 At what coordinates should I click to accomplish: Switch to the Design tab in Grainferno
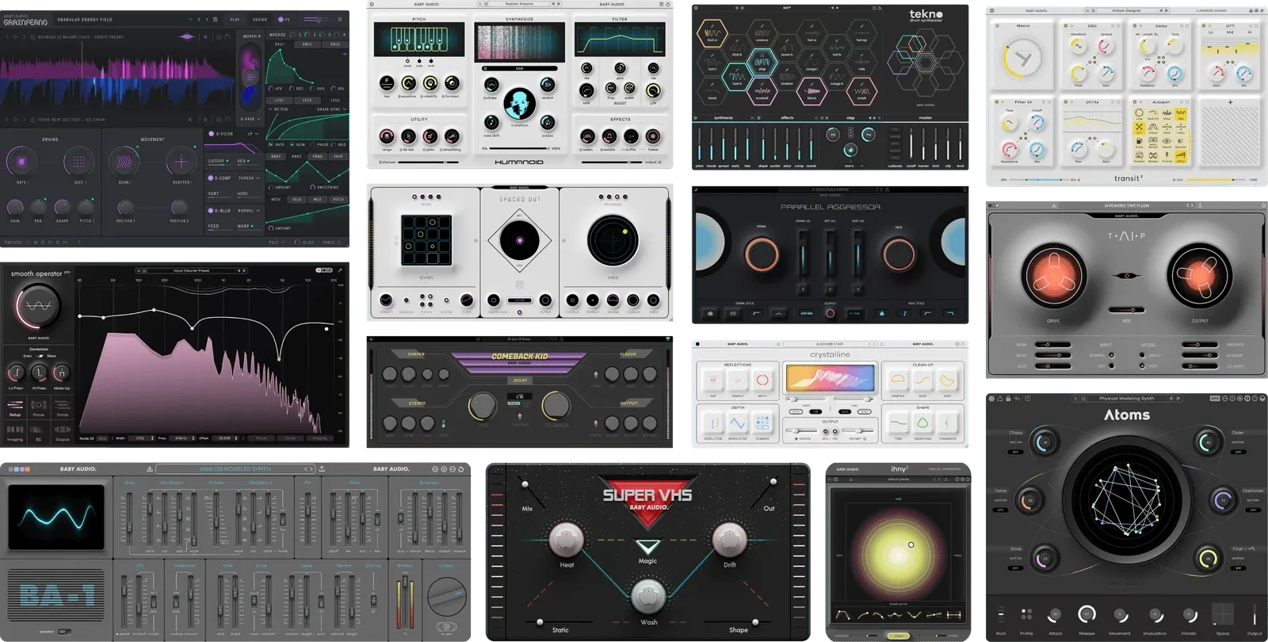(x=259, y=20)
